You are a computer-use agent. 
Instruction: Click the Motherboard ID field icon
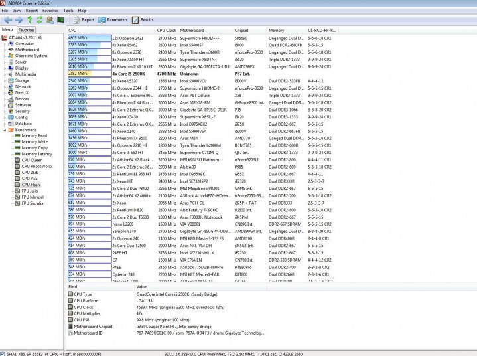pyautogui.click(x=70, y=333)
